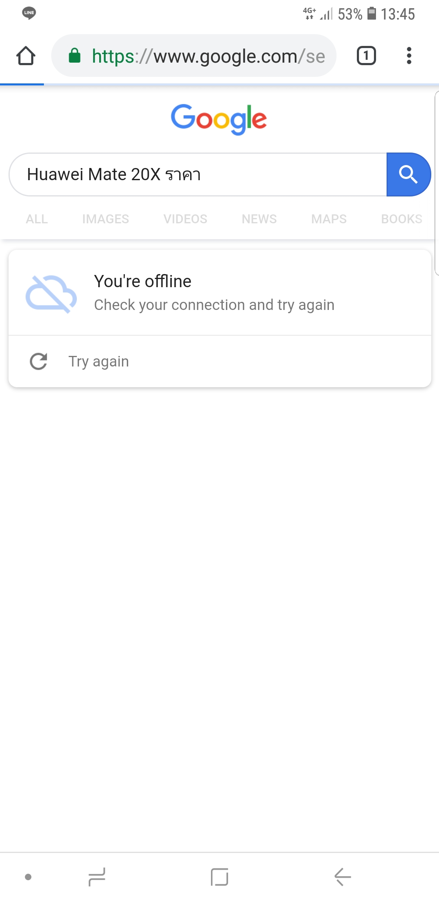This screenshot has width=439, height=903.
Task: Tap the recent apps navigation icon
Action: (97, 877)
